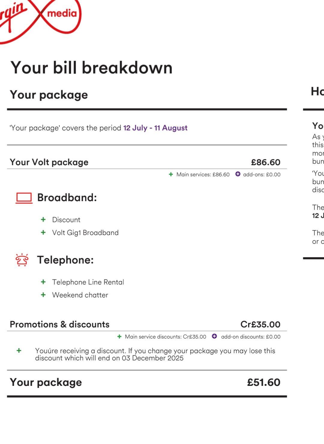Click purple plus icon beside add-ons £0.00

[238, 174]
